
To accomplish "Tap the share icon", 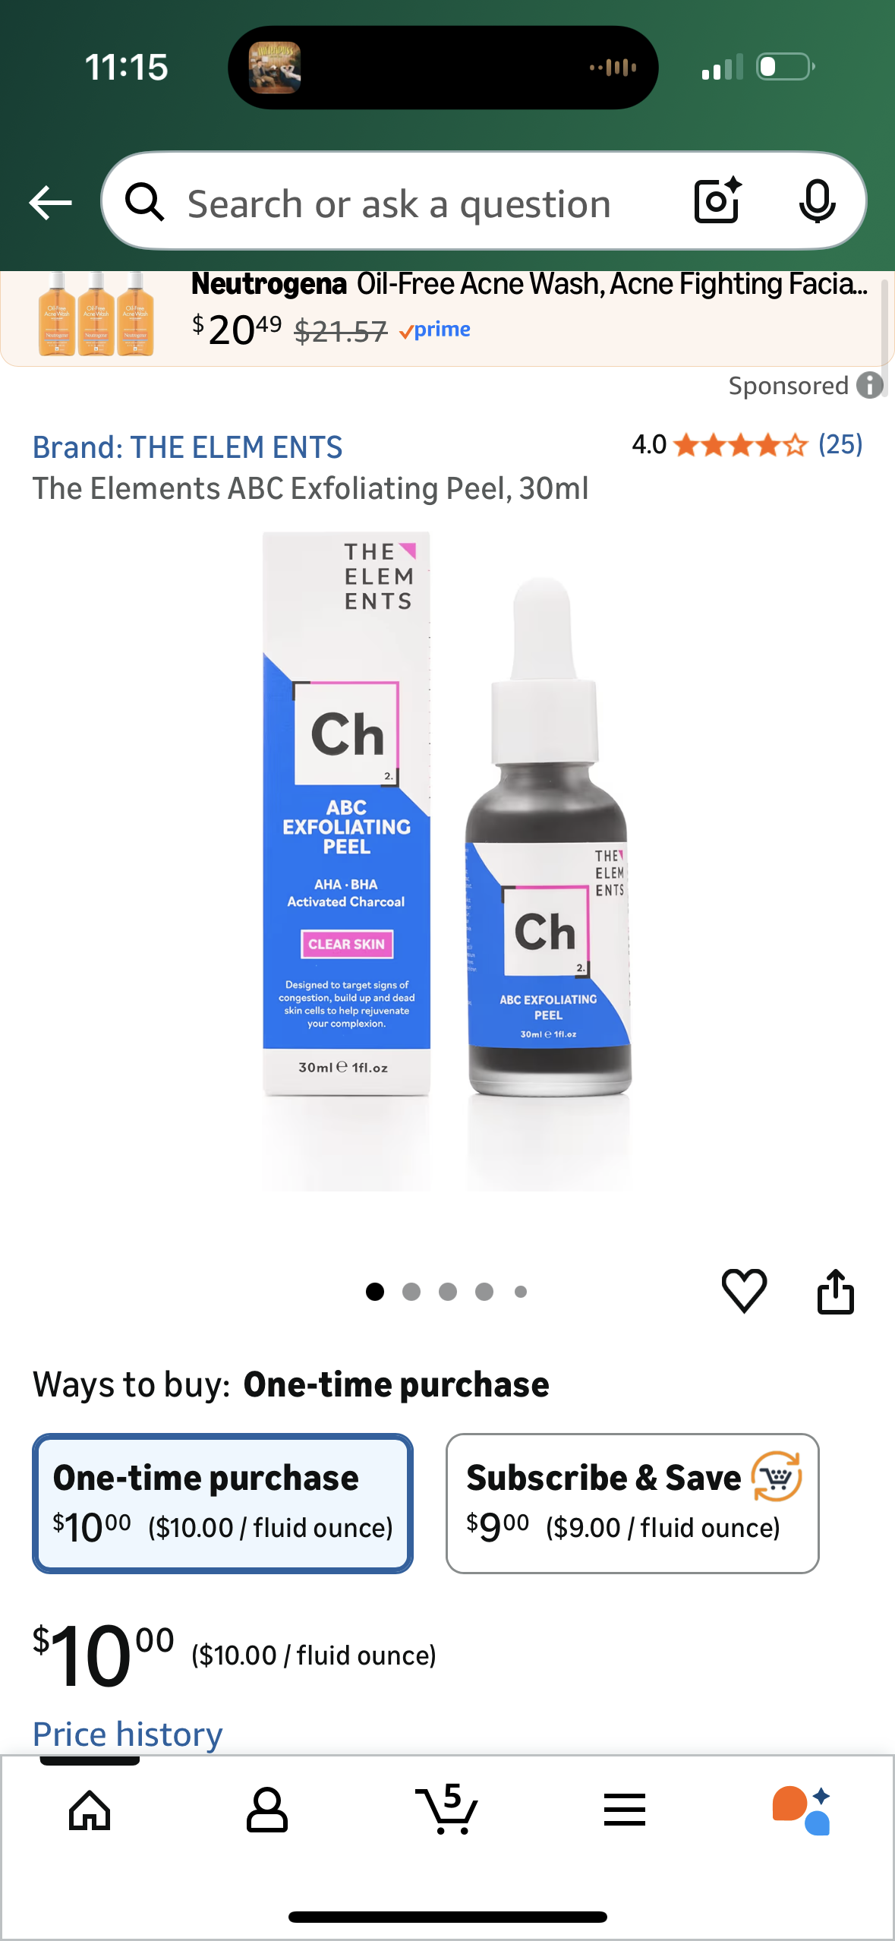I will [x=836, y=1291].
